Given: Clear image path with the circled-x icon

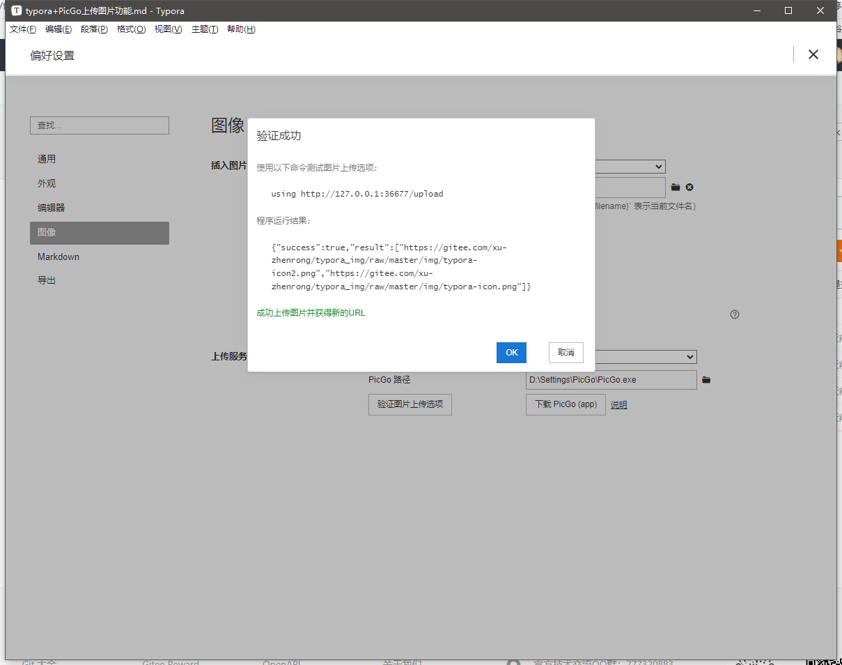Looking at the screenshot, I should coord(689,187).
